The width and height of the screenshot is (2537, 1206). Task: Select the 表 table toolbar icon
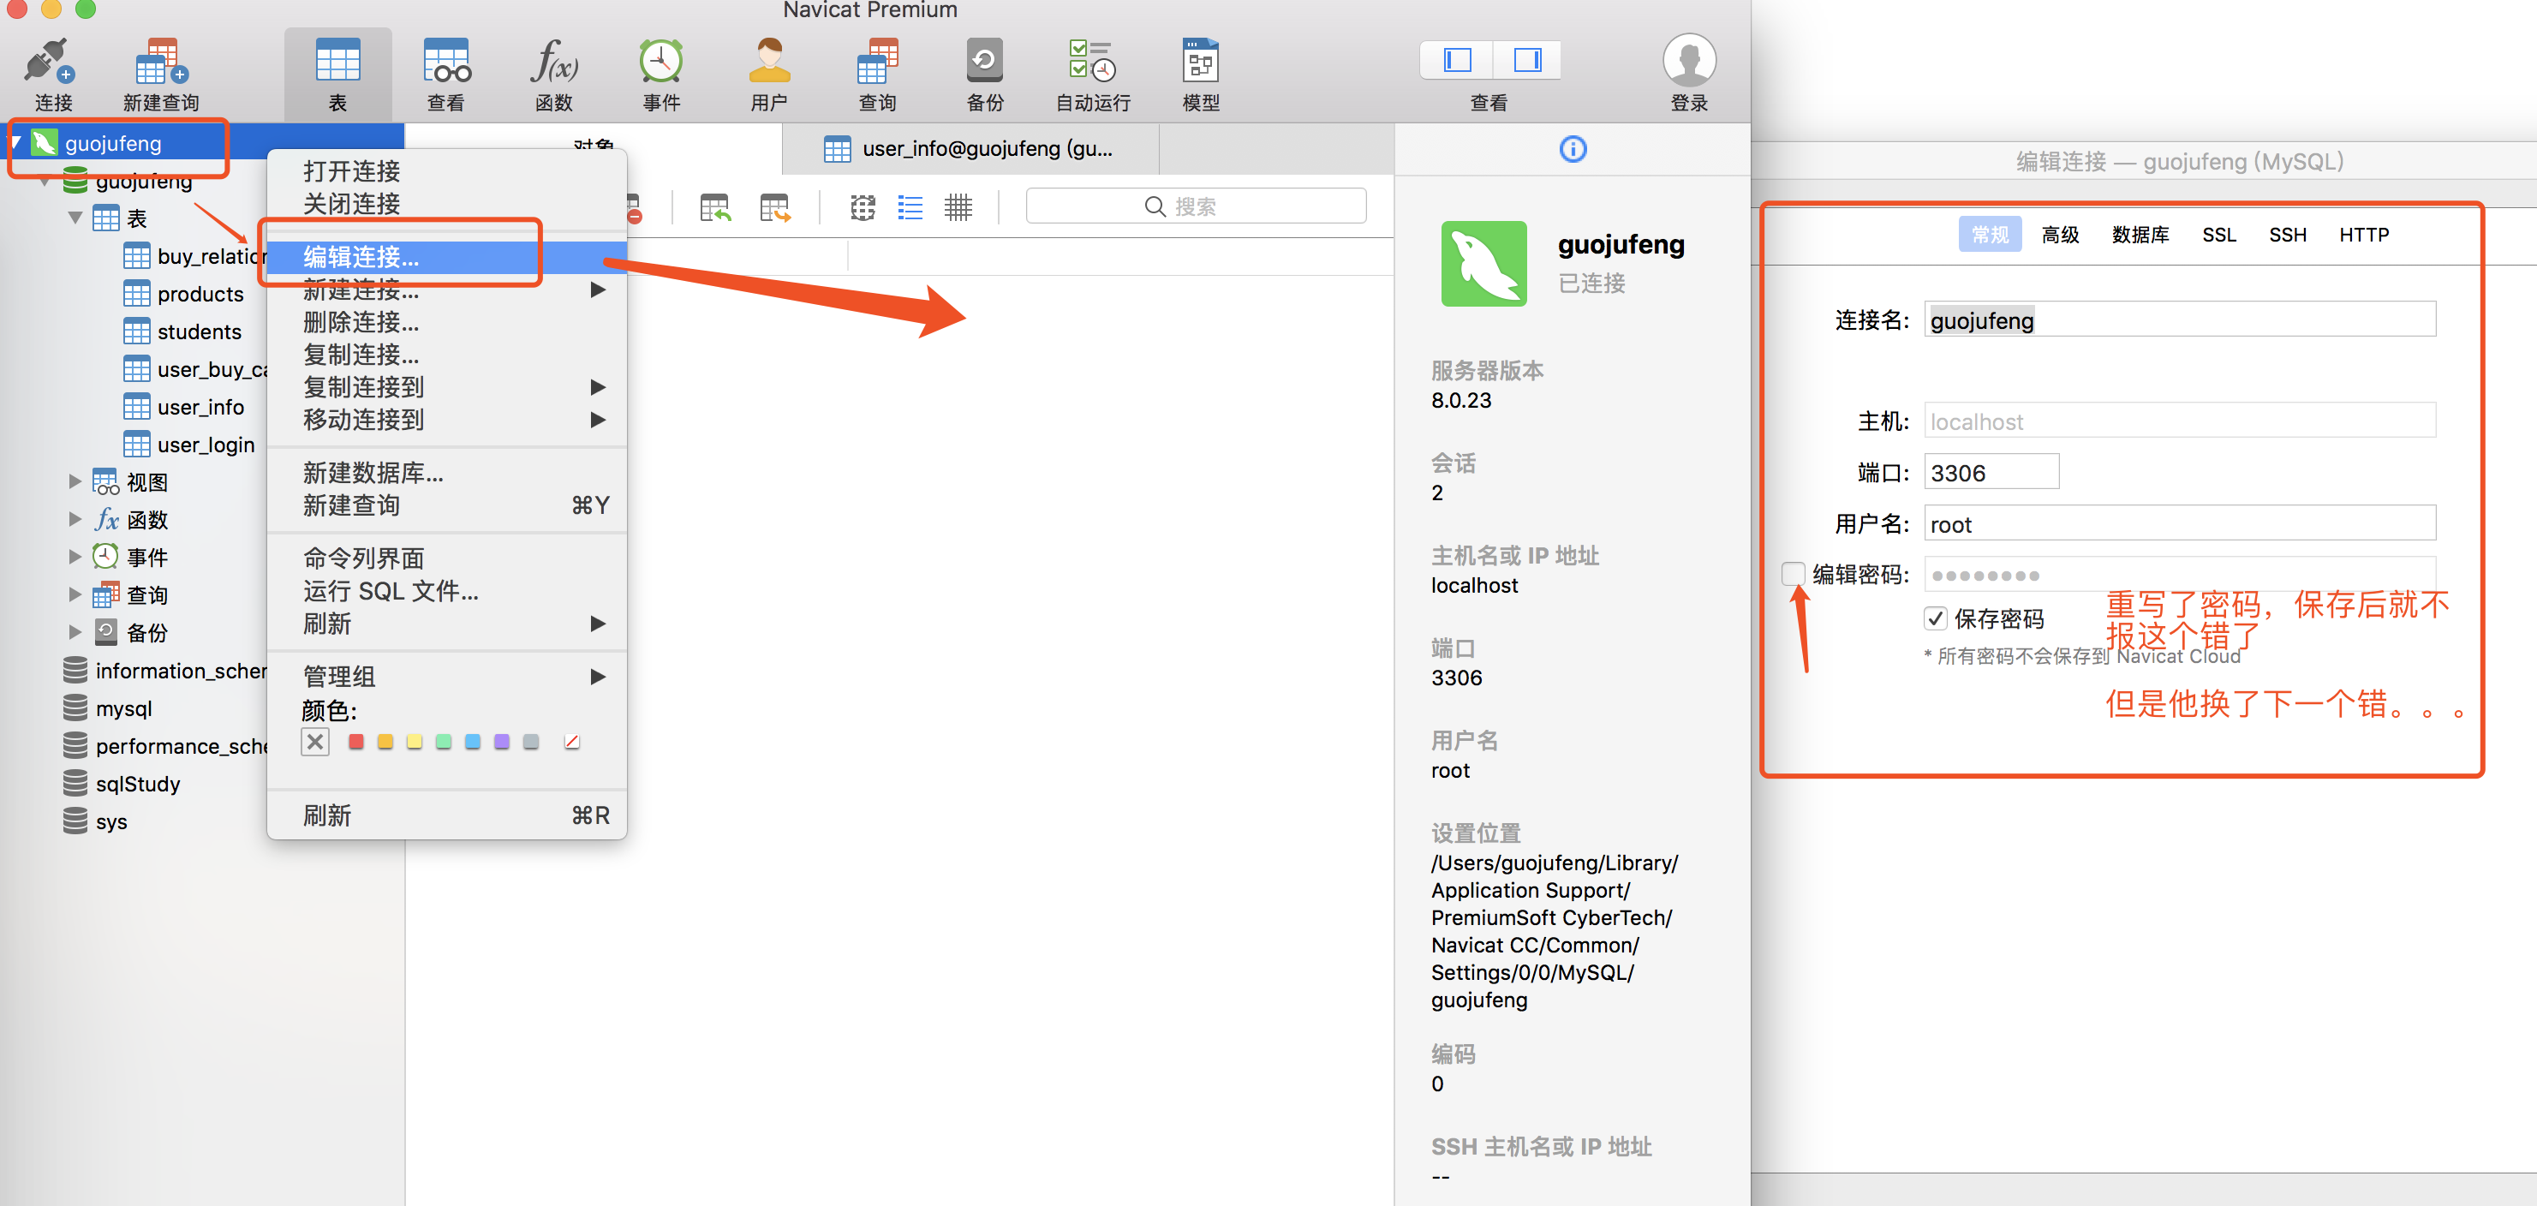337,61
